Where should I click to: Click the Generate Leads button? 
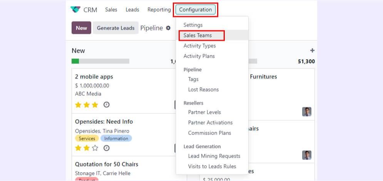point(115,28)
